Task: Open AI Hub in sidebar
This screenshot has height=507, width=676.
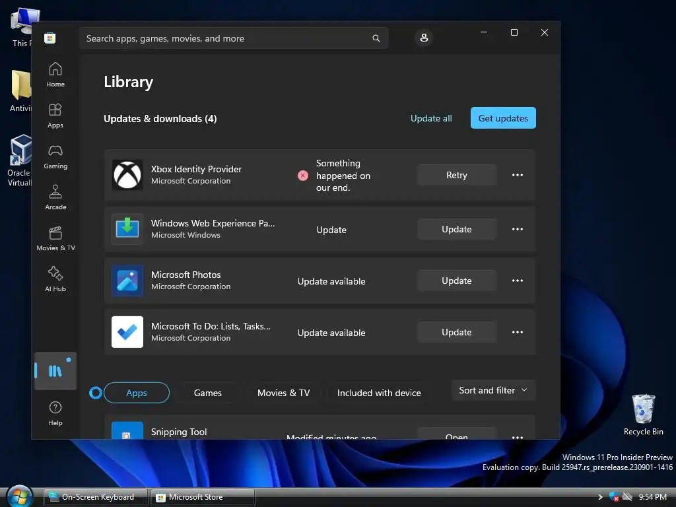Action: (55, 279)
